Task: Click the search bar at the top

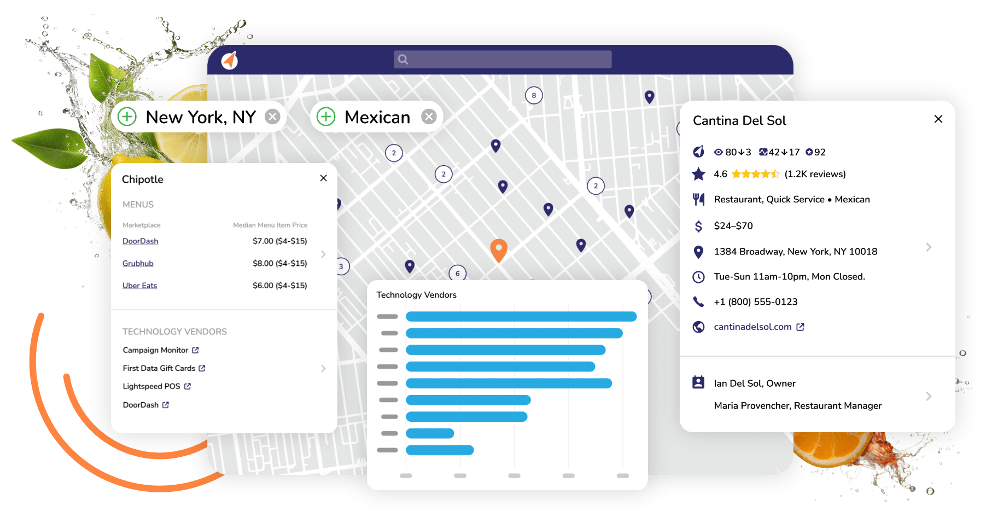Action: [x=501, y=59]
